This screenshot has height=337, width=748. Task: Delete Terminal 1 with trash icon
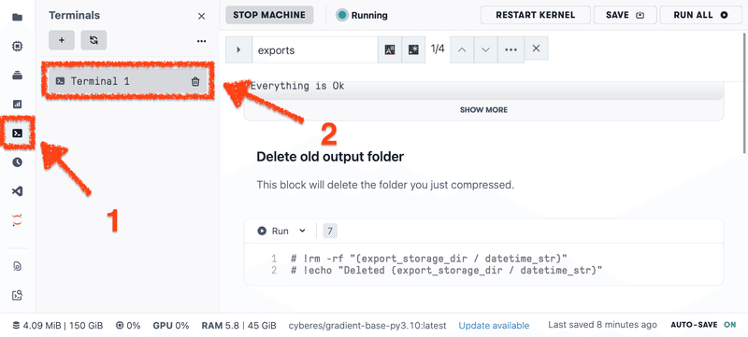[x=195, y=82]
